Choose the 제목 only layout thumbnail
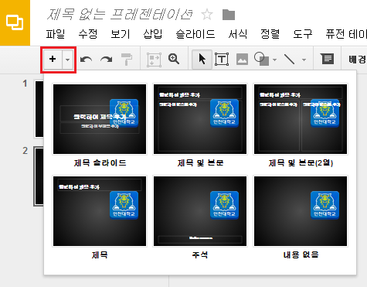The height and width of the screenshot is (287, 367). (x=100, y=211)
